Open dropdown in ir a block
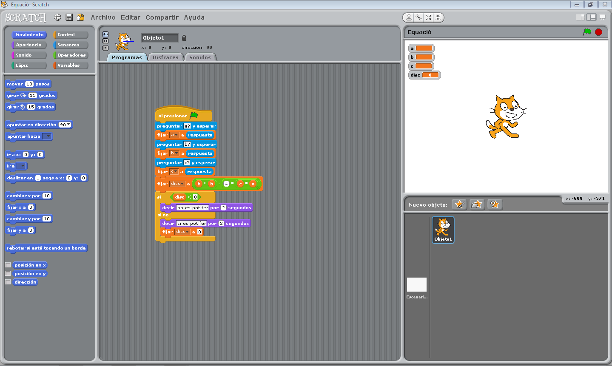The image size is (612, 366). [22, 166]
